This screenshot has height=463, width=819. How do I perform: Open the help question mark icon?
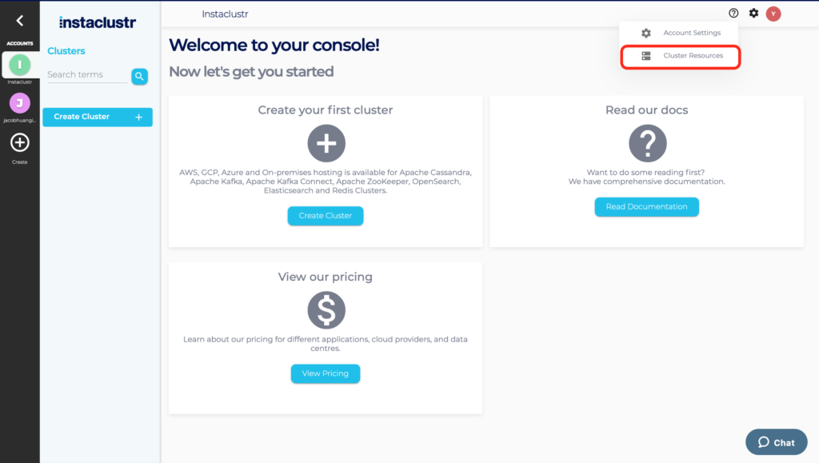733,14
